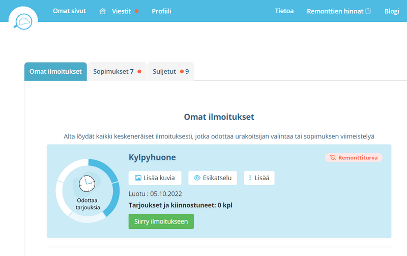The width and height of the screenshot is (407, 256).
Task: Click the Odottaa tarjouksia status label
Action: [88, 204]
